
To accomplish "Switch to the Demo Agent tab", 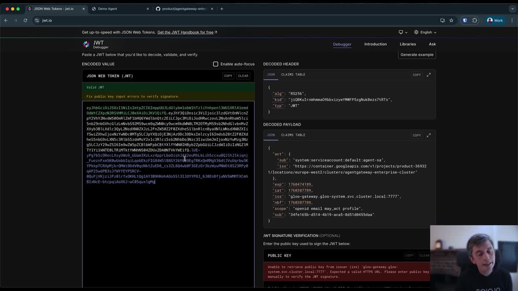I will [119, 8].
